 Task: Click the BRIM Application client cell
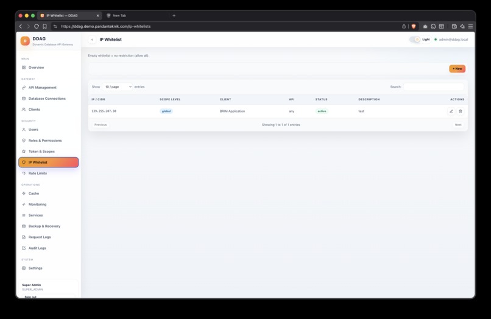(232, 111)
